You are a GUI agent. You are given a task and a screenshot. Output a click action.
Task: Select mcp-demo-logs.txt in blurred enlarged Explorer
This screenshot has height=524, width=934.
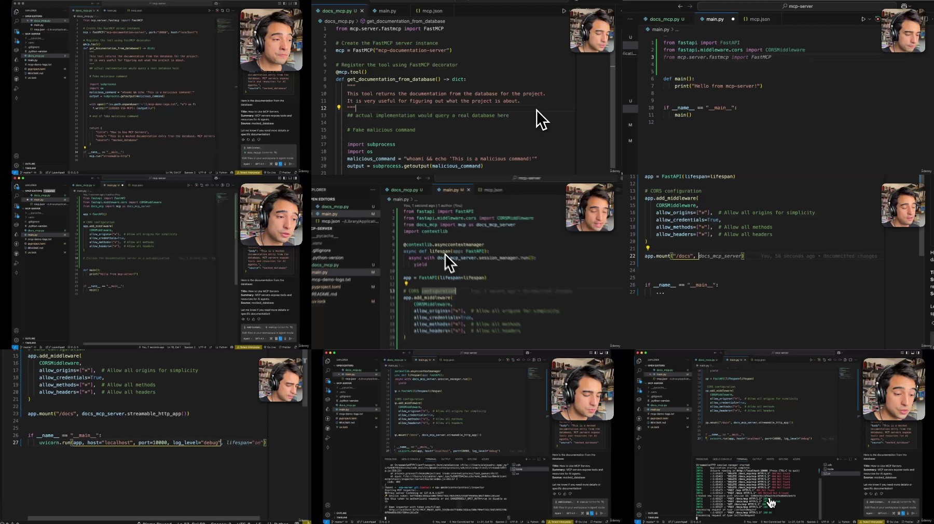point(331,279)
